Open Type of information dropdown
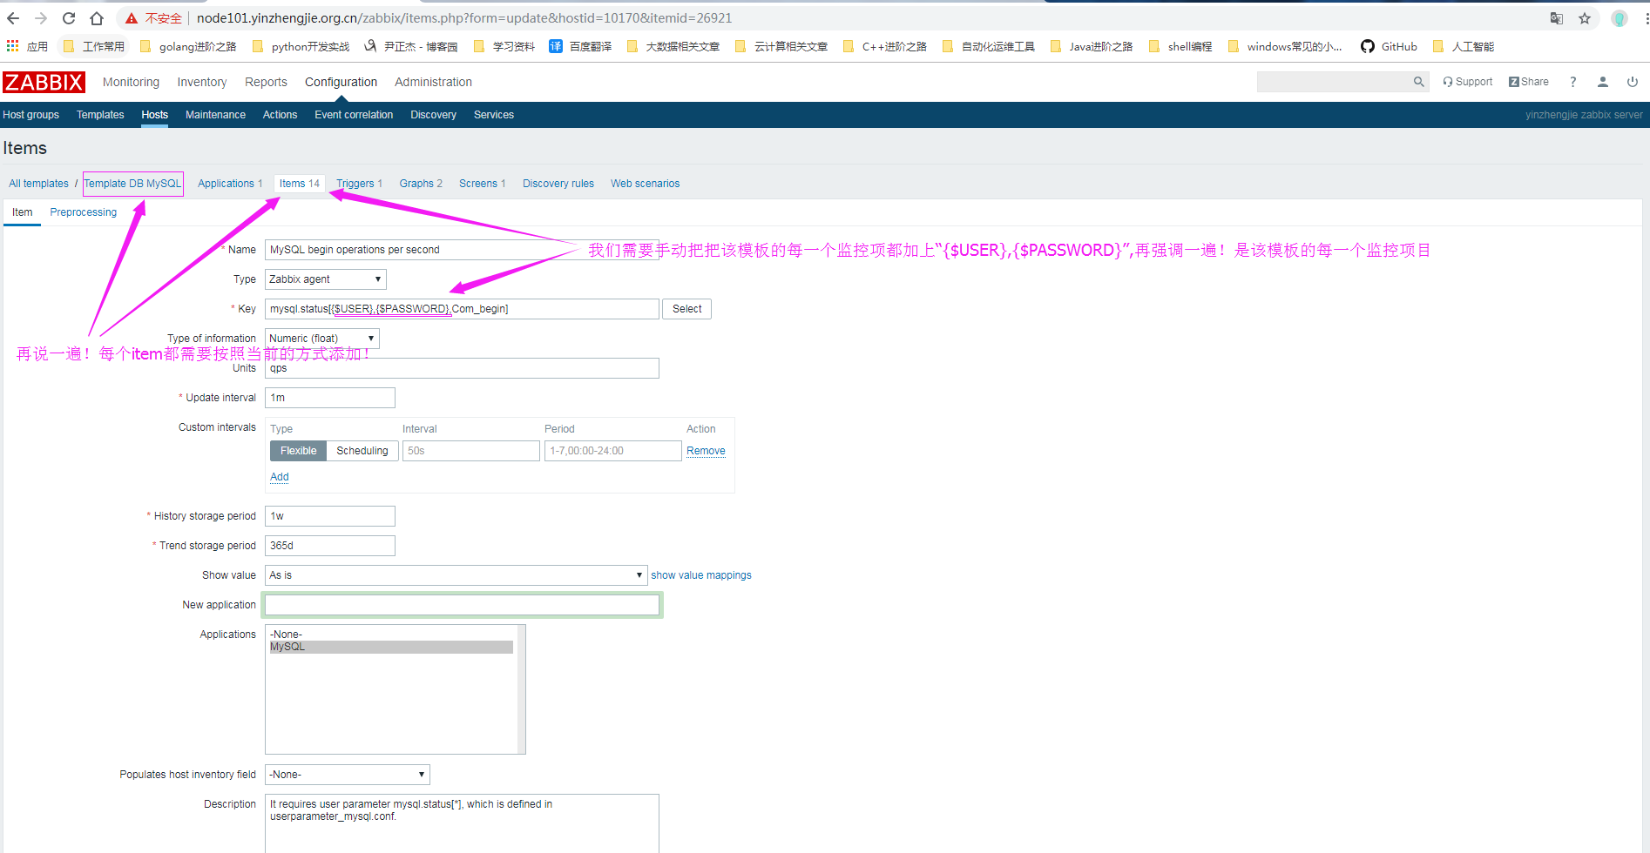The image size is (1650, 853). point(321,339)
